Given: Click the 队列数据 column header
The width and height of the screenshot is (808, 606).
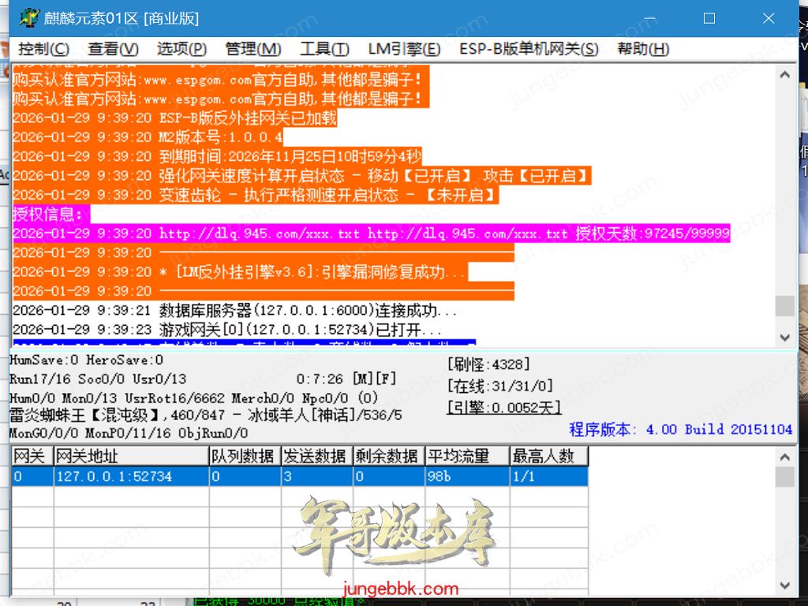Looking at the screenshot, I should tap(244, 456).
